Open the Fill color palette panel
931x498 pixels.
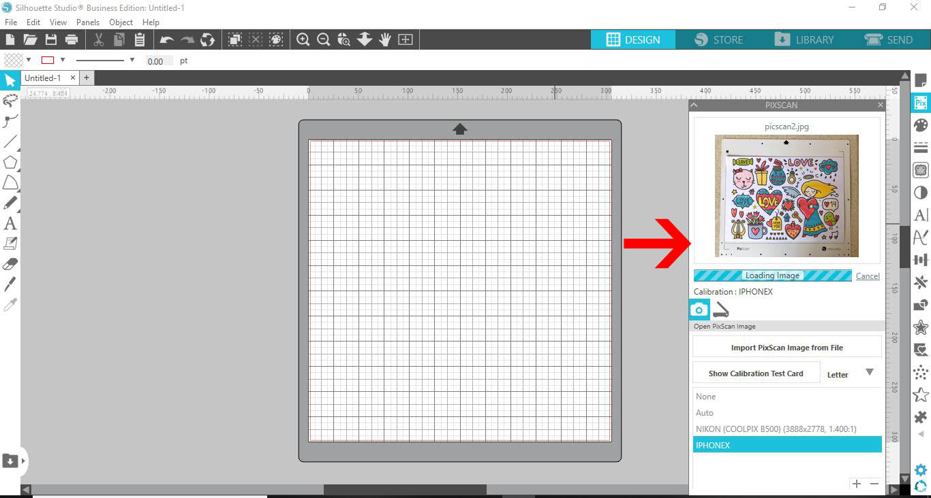921,124
